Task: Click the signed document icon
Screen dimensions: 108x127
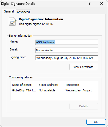Action: click(x=13, y=22)
